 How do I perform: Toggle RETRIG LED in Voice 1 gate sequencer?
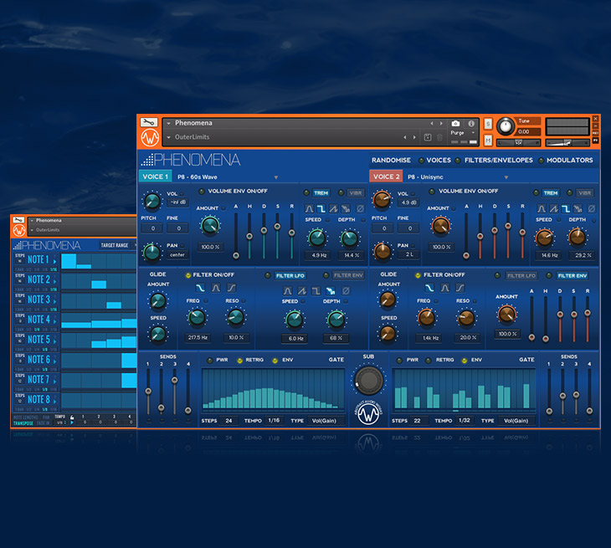click(239, 361)
